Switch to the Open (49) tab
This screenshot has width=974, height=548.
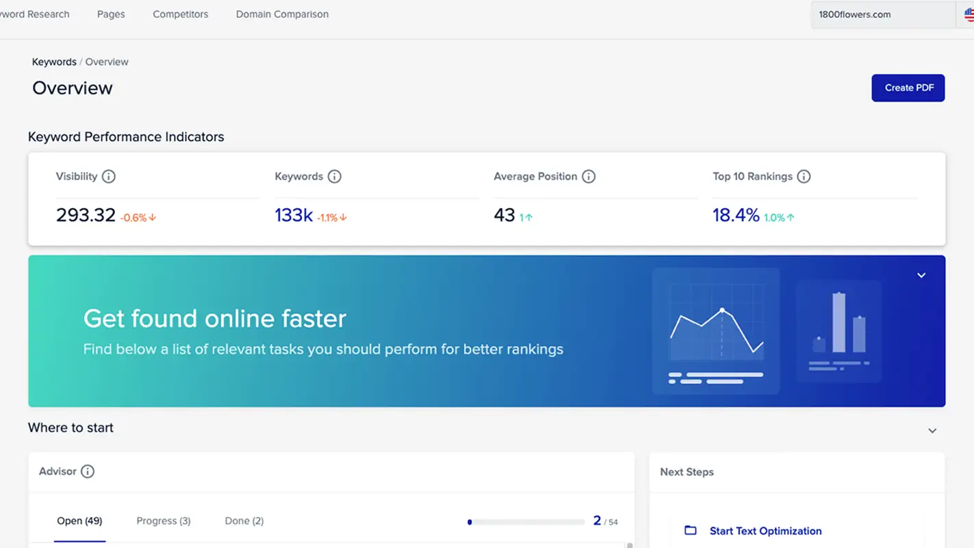point(79,521)
